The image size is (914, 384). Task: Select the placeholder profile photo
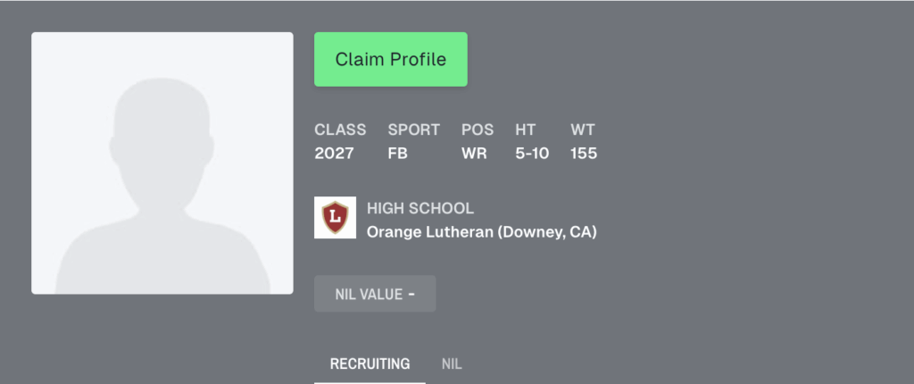point(162,163)
